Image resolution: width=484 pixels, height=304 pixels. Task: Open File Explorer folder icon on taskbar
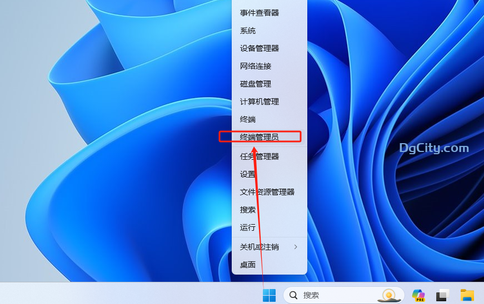point(467,295)
